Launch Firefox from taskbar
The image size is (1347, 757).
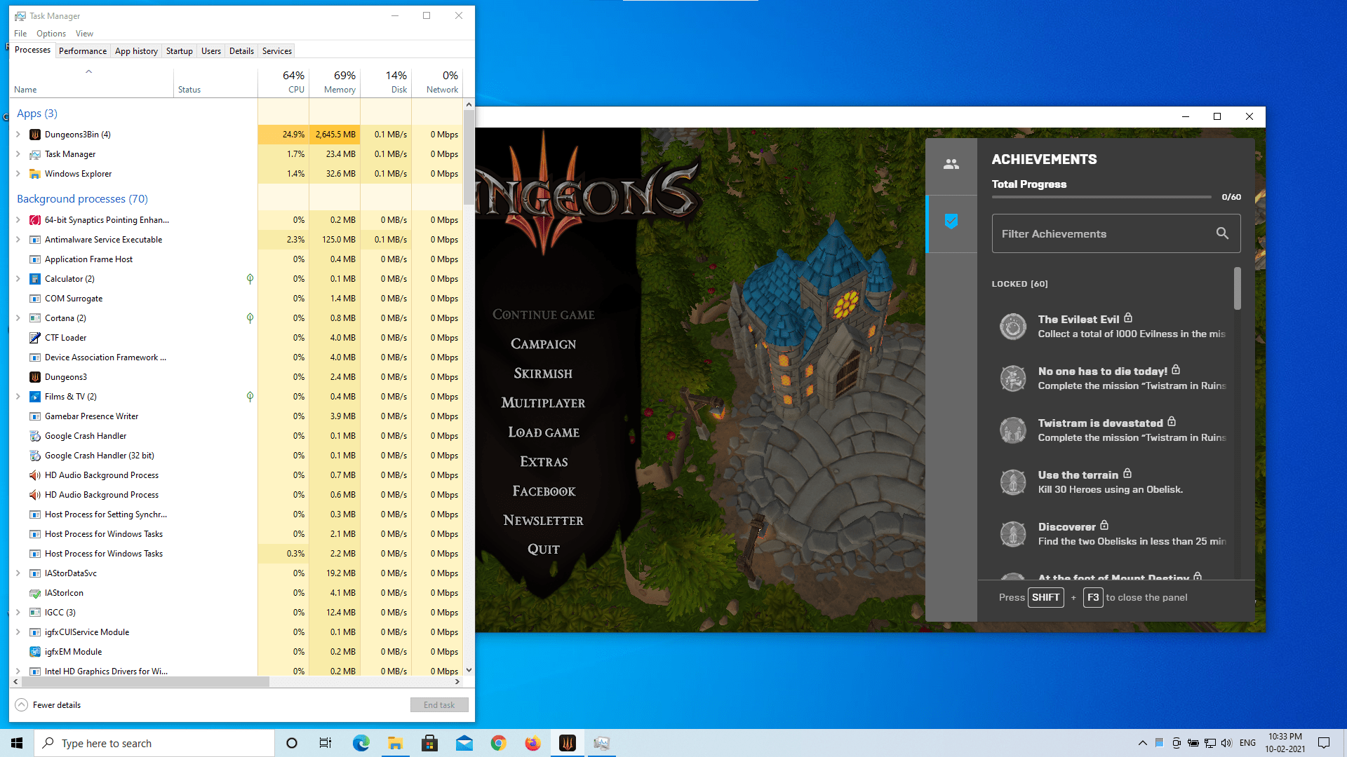click(x=532, y=743)
